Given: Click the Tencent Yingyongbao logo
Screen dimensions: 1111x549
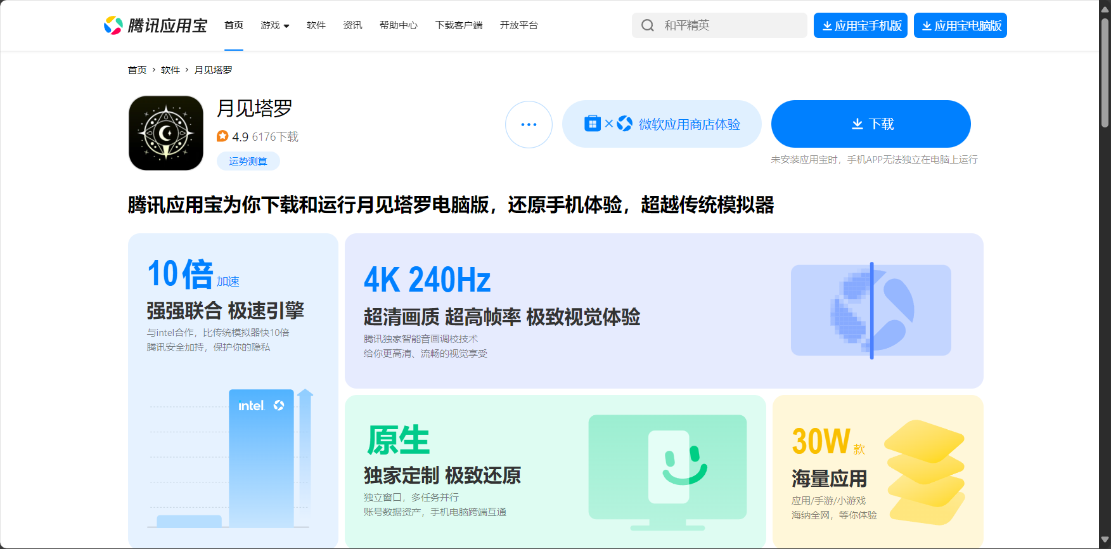Looking at the screenshot, I should pos(155,25).
